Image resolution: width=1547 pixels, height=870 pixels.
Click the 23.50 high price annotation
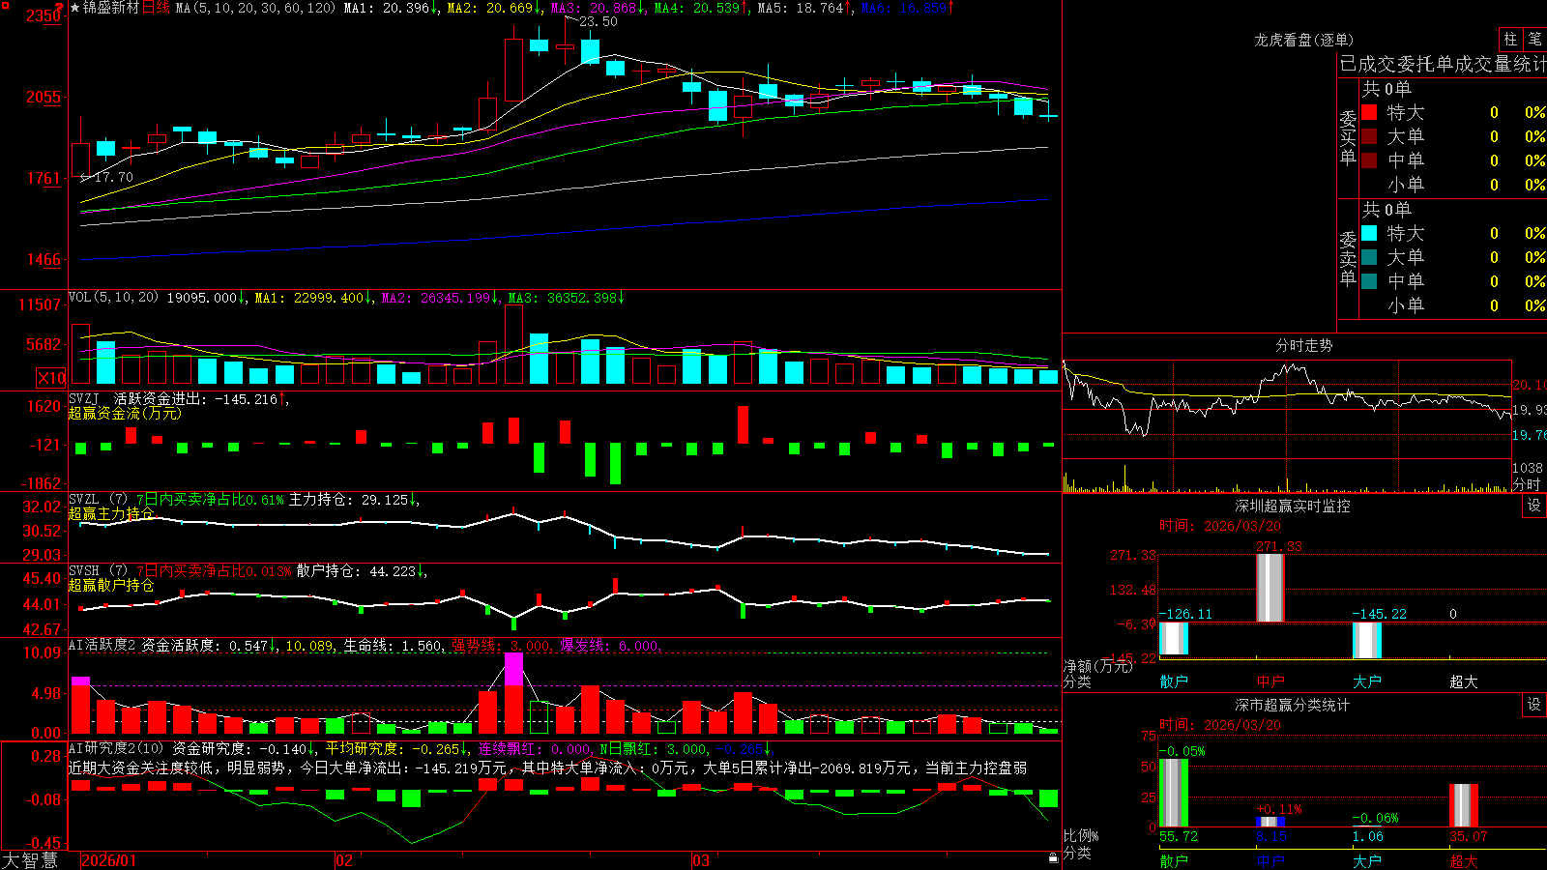pos(598,21)
